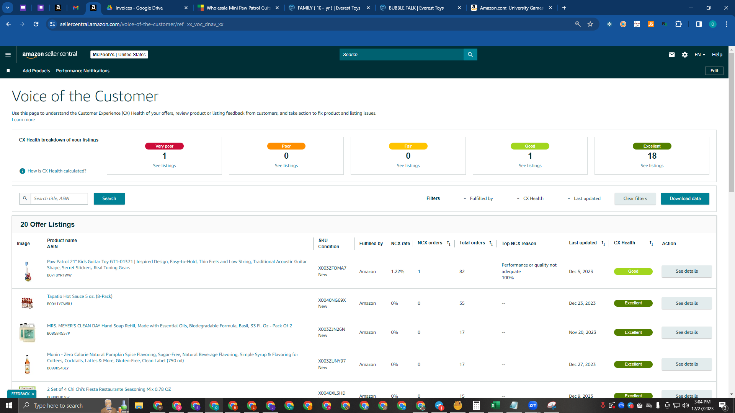Open Mrs. Meyer's Hand Soap Refill link
This screenshot has height=413, width=735.
point(169,326)
